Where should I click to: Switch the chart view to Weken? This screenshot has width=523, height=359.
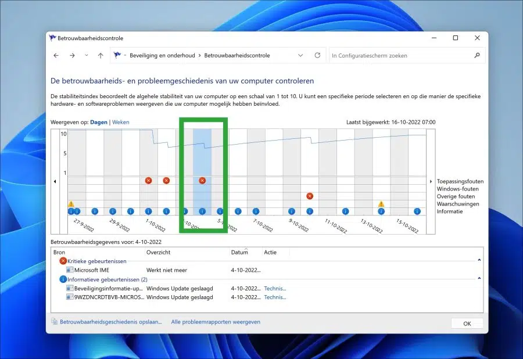[x=121, y=123]
